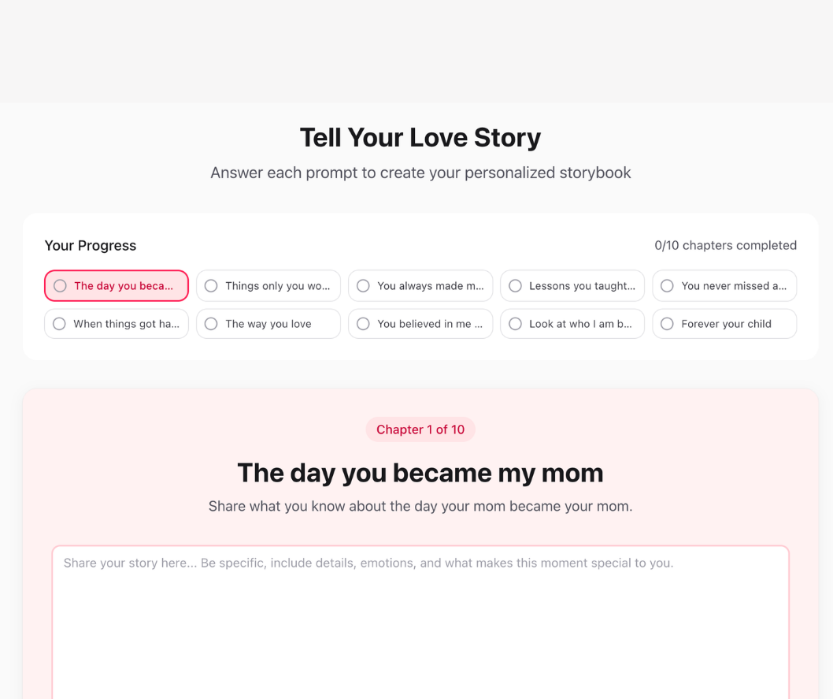Screen dimensions: 833x699
Task: Select the "You always made m..." chapter
Action: pos(420,285)
